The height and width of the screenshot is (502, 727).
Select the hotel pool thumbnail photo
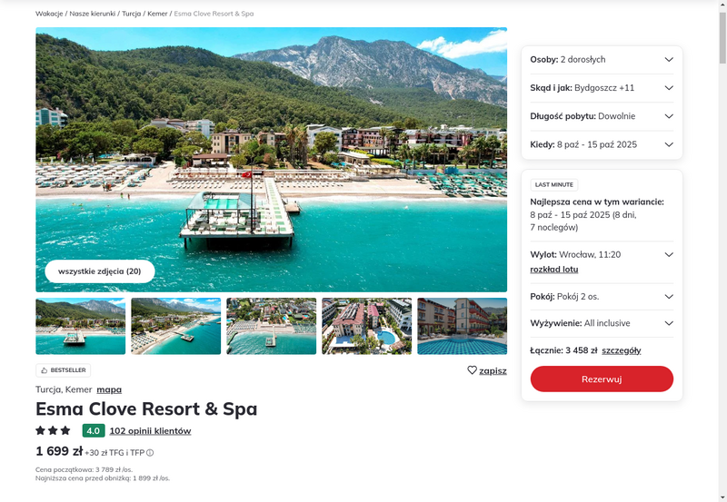463,326
